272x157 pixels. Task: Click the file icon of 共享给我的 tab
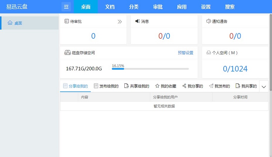point(126,86)
